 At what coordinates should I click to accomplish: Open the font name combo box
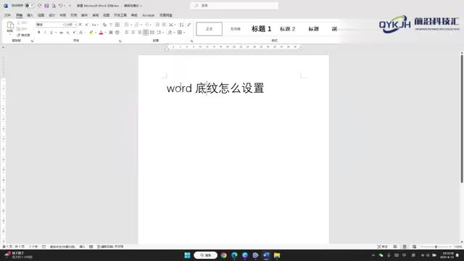(50, 25)
